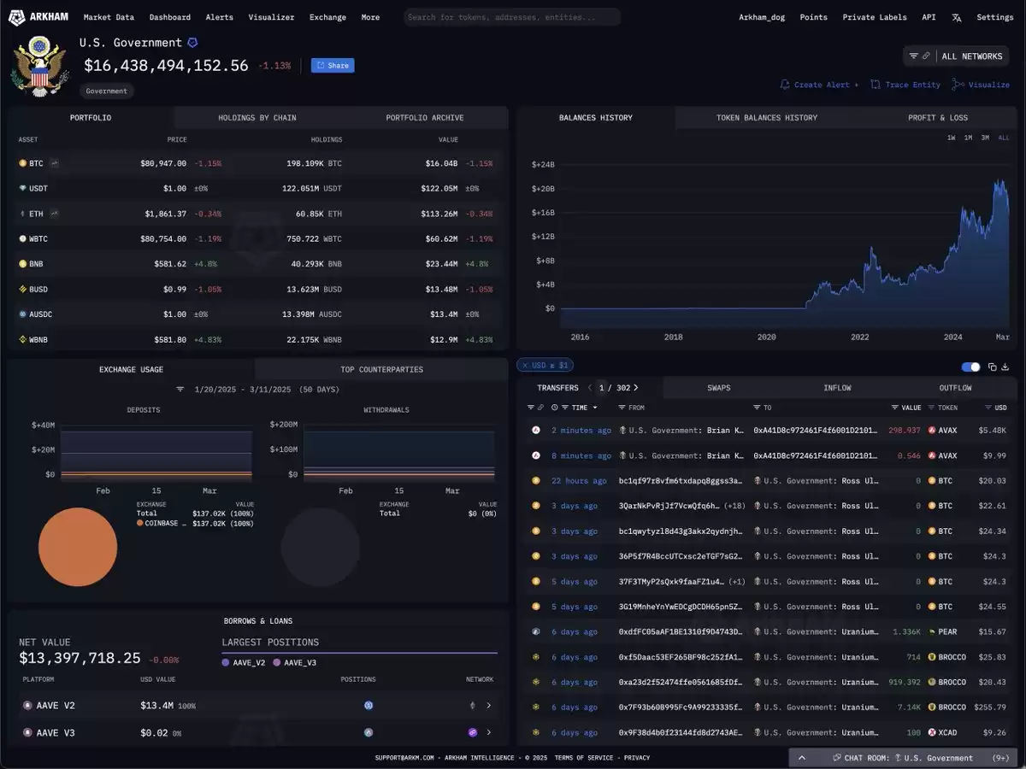Screen dimensions: 1026x769
Task: Select the 1W chart range
Action: pos(952,138)
